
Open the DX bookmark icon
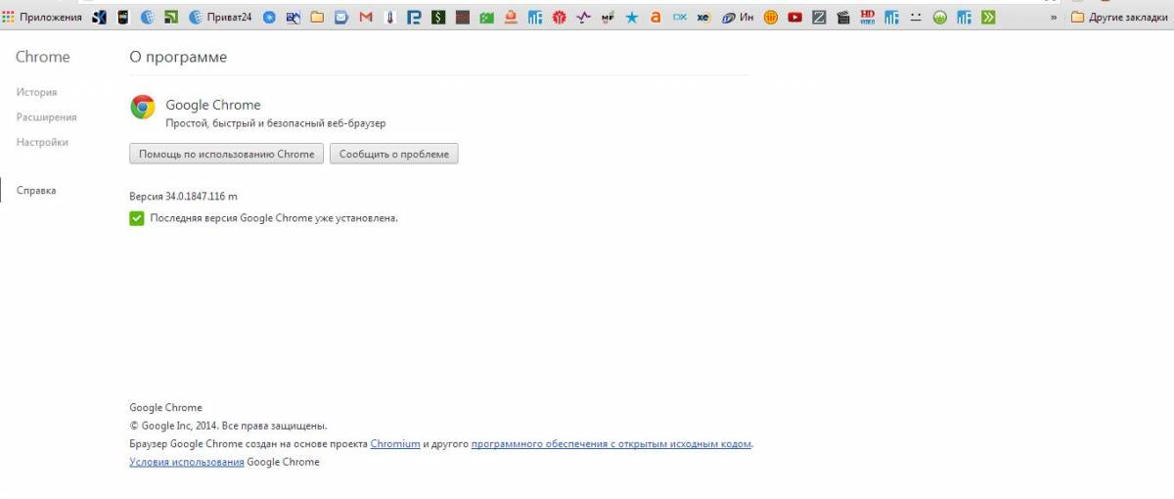tap(680, 17)
